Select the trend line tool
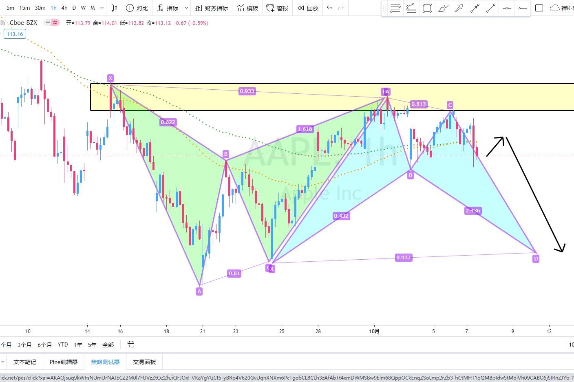 (491, 8)
